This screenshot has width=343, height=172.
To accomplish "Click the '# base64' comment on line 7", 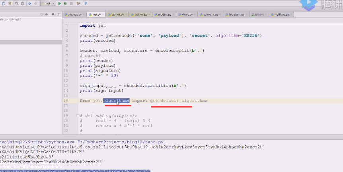I will tap(90, 56).
